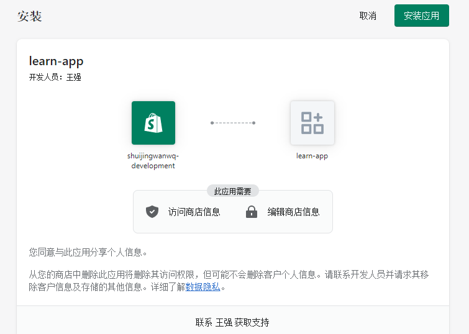The width and height of the screenshot is (469, 334).
Task: Select the 编辑商店信息 permission text
Action: 293,212
